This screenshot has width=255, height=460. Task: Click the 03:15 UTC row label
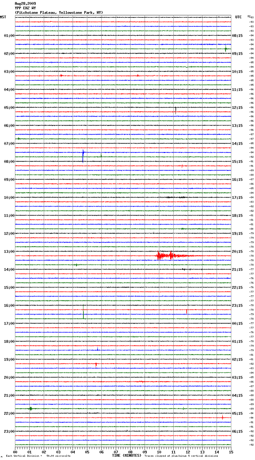coord(237,378)
